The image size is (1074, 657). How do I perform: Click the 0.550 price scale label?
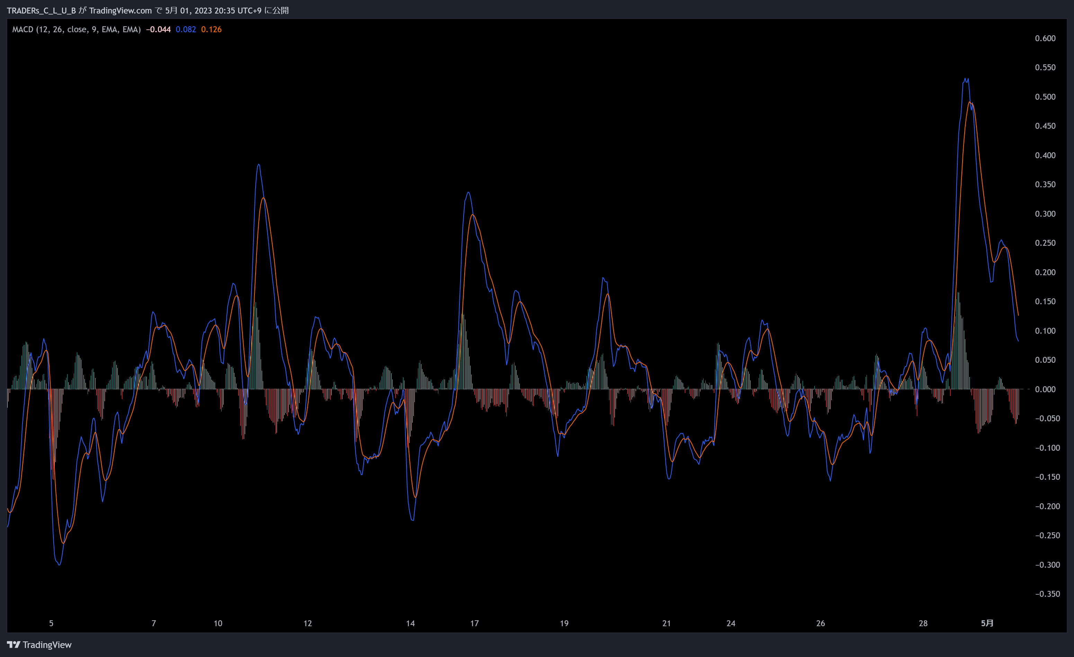[x=1045, y=67]
